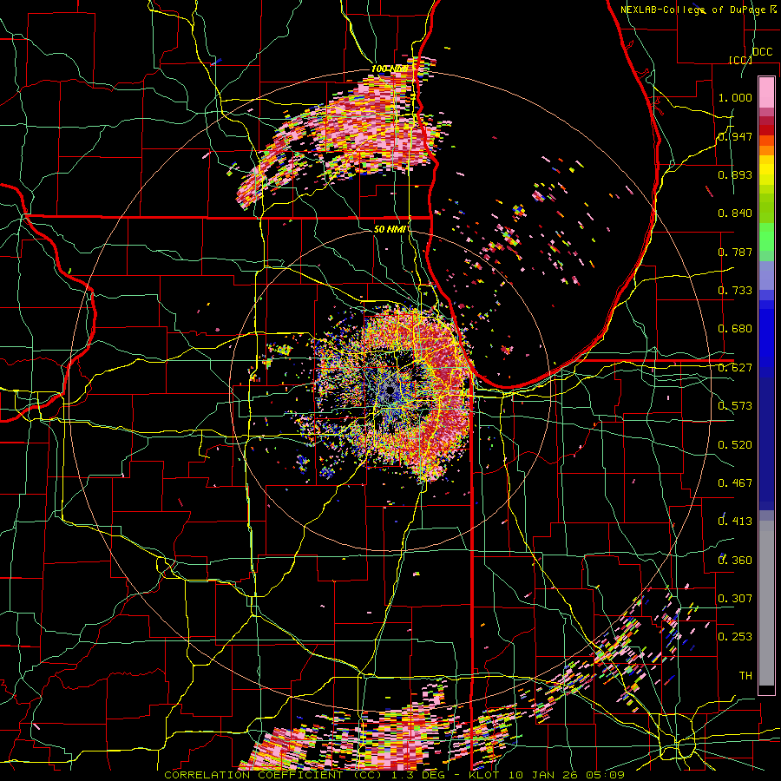Select the 0.627 scale value

[735, 368]
